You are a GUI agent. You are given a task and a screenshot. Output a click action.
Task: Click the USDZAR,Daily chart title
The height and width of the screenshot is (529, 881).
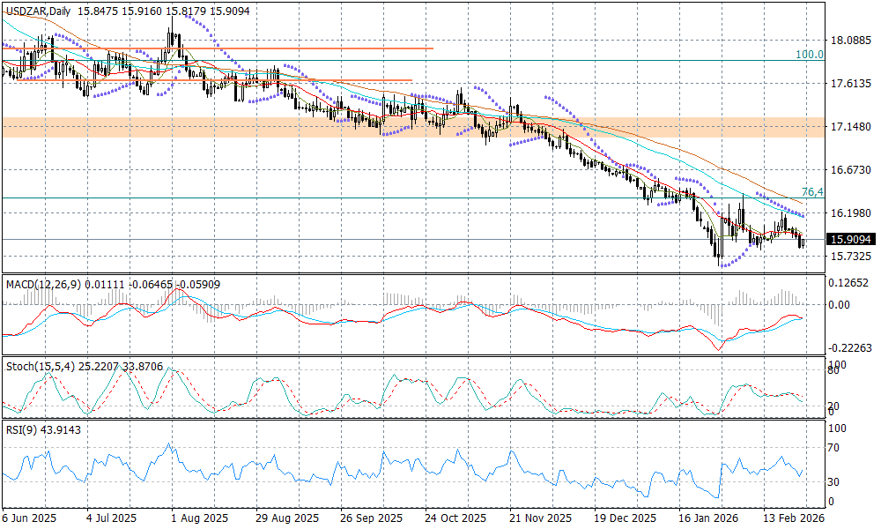click(x=38, y=11)
